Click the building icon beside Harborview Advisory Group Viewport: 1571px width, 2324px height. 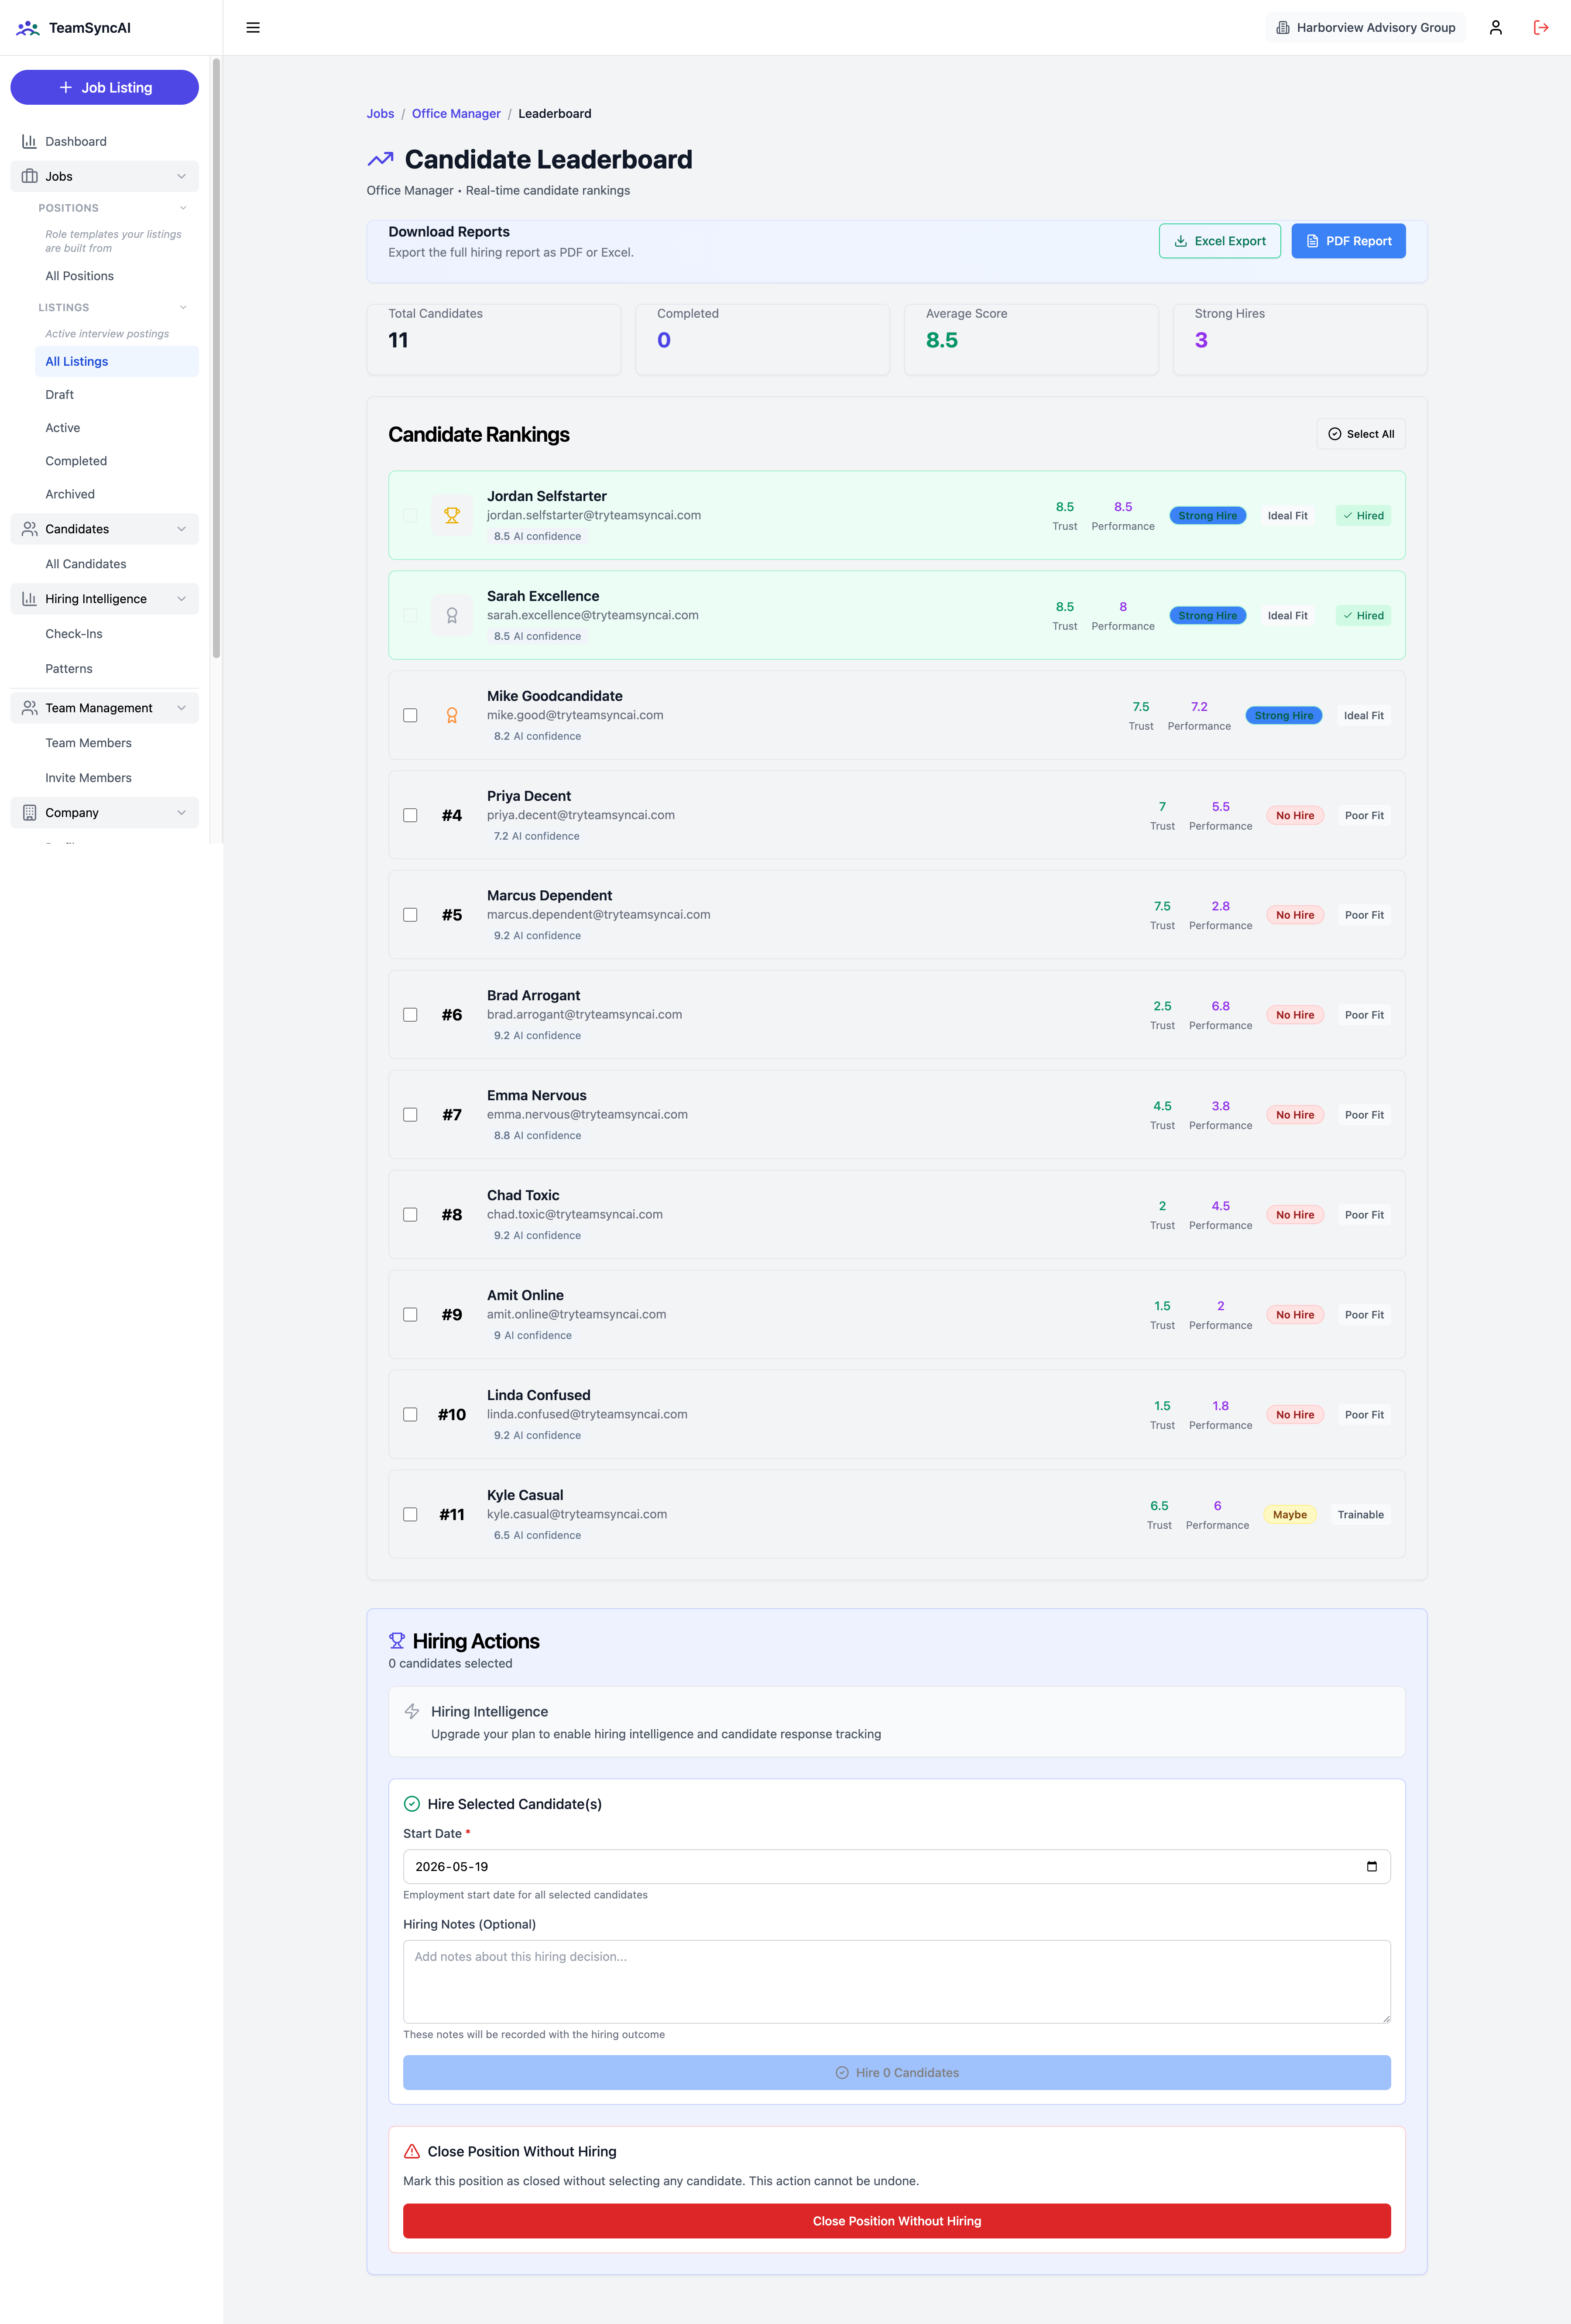coord(1283,28)
